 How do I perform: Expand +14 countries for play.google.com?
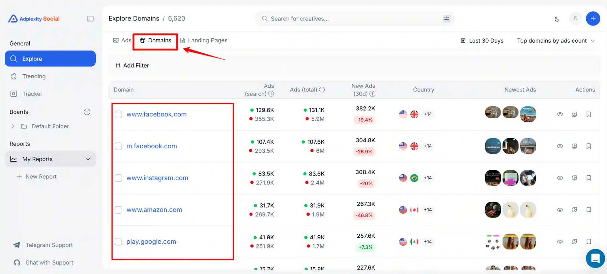point(428,241)
